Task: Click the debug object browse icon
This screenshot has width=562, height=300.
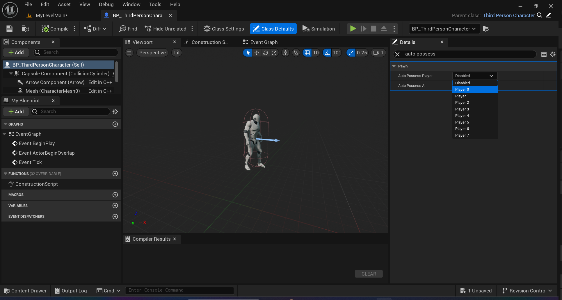Action: [485, 28]
